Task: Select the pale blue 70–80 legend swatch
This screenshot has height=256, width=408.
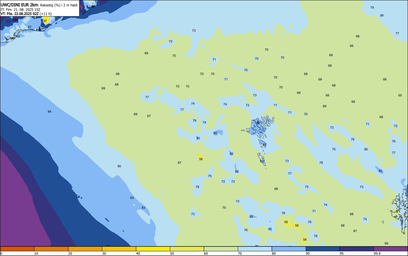Action: [255, 249]
